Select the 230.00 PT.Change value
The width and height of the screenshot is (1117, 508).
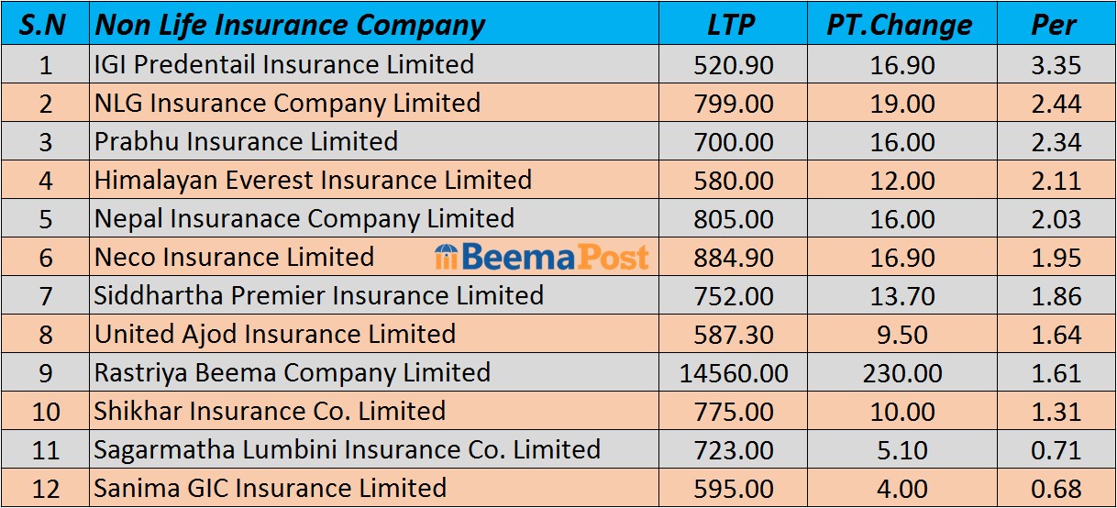click(x=901, y=373)
